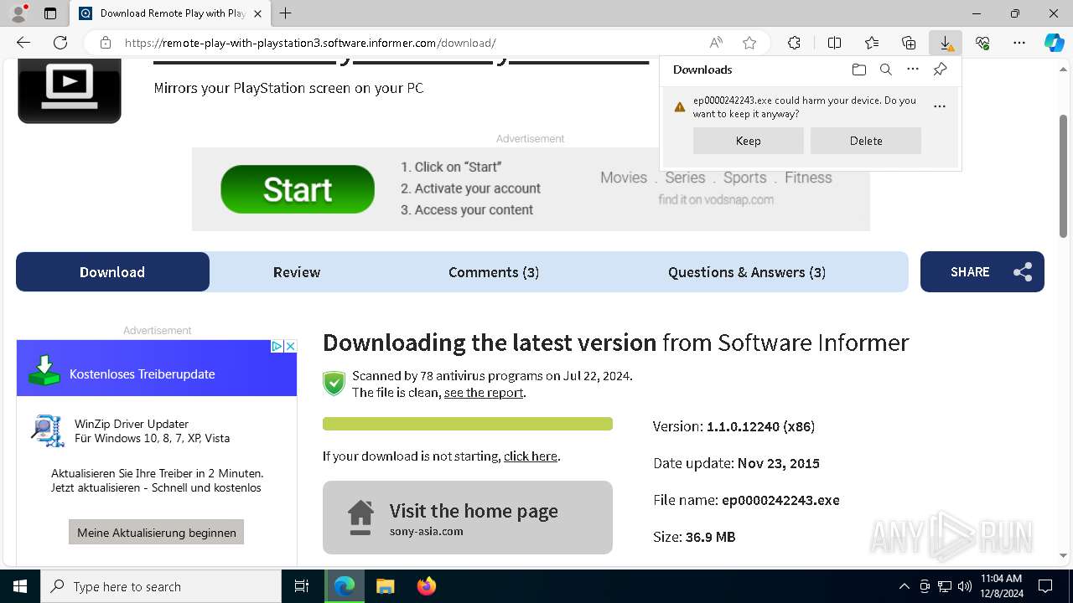The image size is (1073, 603).
Task: Open Collections icon in toolbar
Action: (x=909, y=43)
